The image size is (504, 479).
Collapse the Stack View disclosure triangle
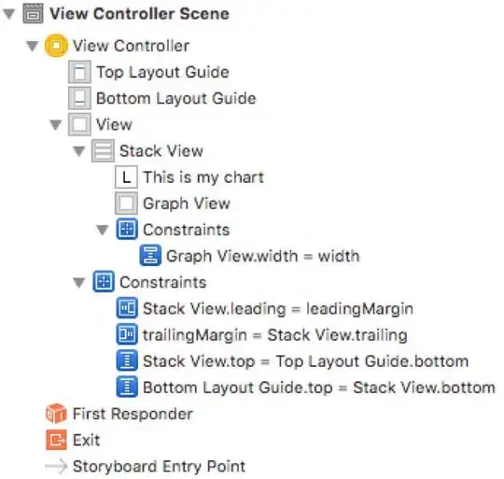click(x=79, y=150)
